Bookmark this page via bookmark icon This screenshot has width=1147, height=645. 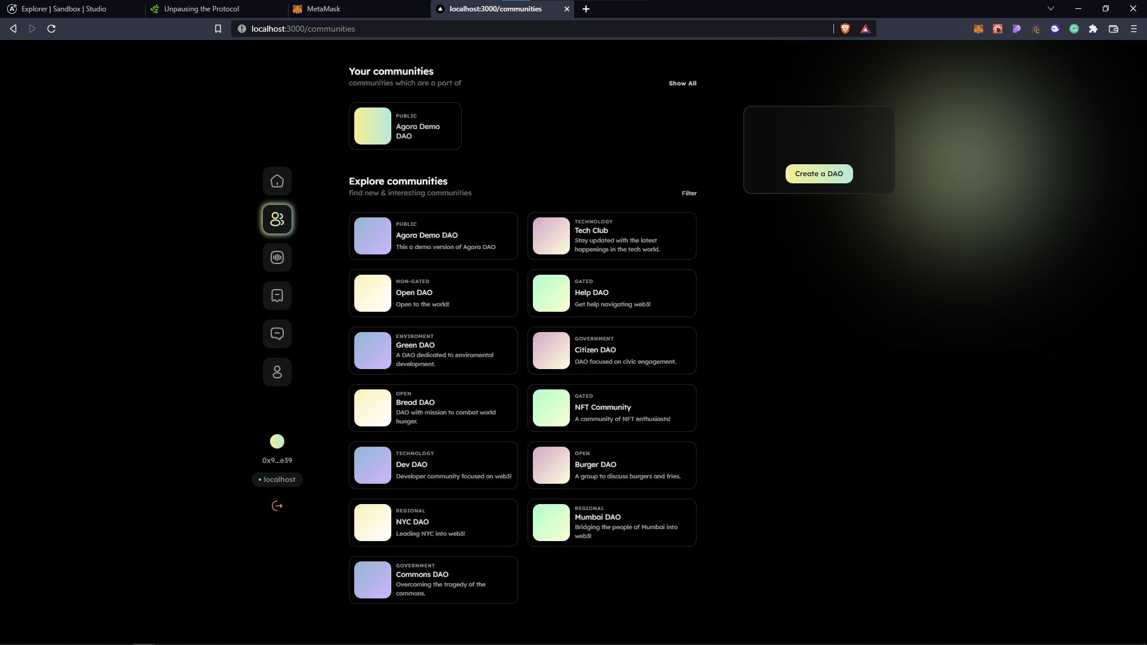(218, 29)
